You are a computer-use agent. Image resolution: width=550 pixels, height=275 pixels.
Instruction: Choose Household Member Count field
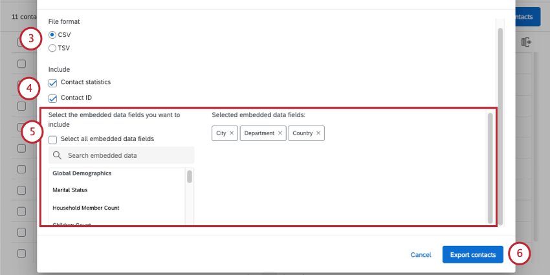tap(86, 208)
